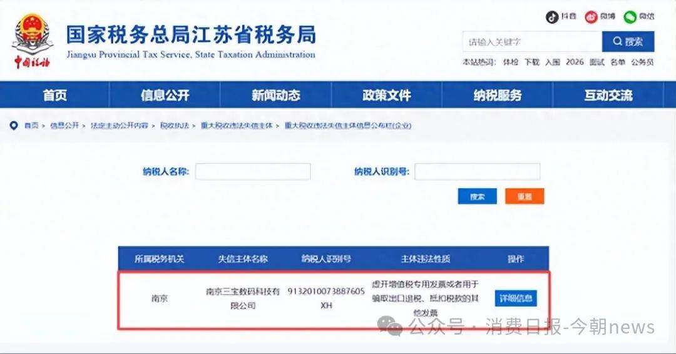Open the 首页 navigation tab
The image size is (676, 354).
point(54,95)
